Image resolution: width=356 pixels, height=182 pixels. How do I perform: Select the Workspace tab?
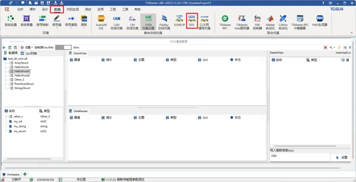coord(11,174)
